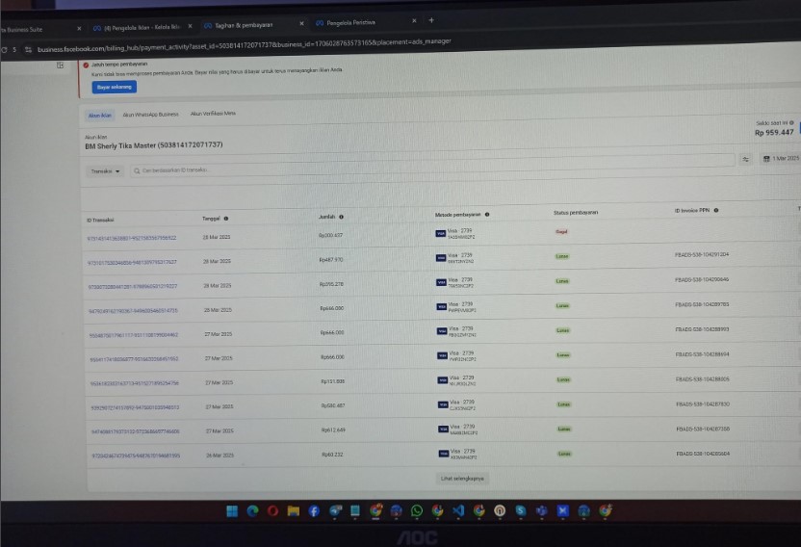Switch to the Akun WhatsApp Business tab

pos(150,114)
